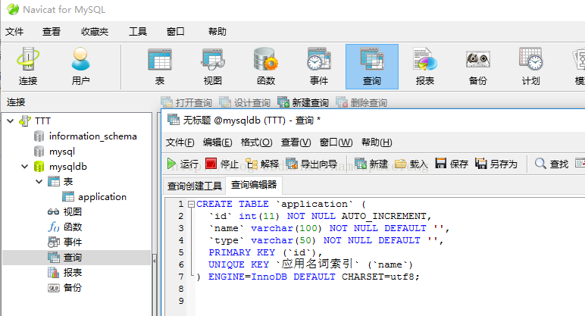Open main 帮助 (Help) menu
The height and width of the screenshot is (316, 585).
pos(217,32)
